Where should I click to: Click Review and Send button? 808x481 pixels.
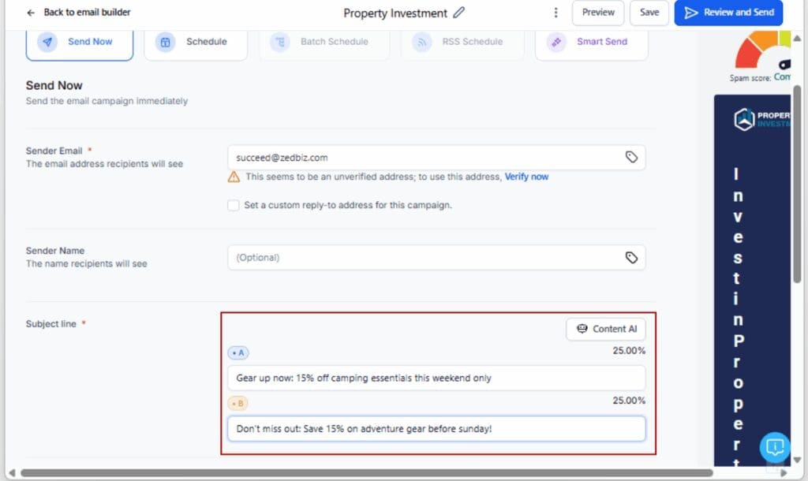pos(728,13)
